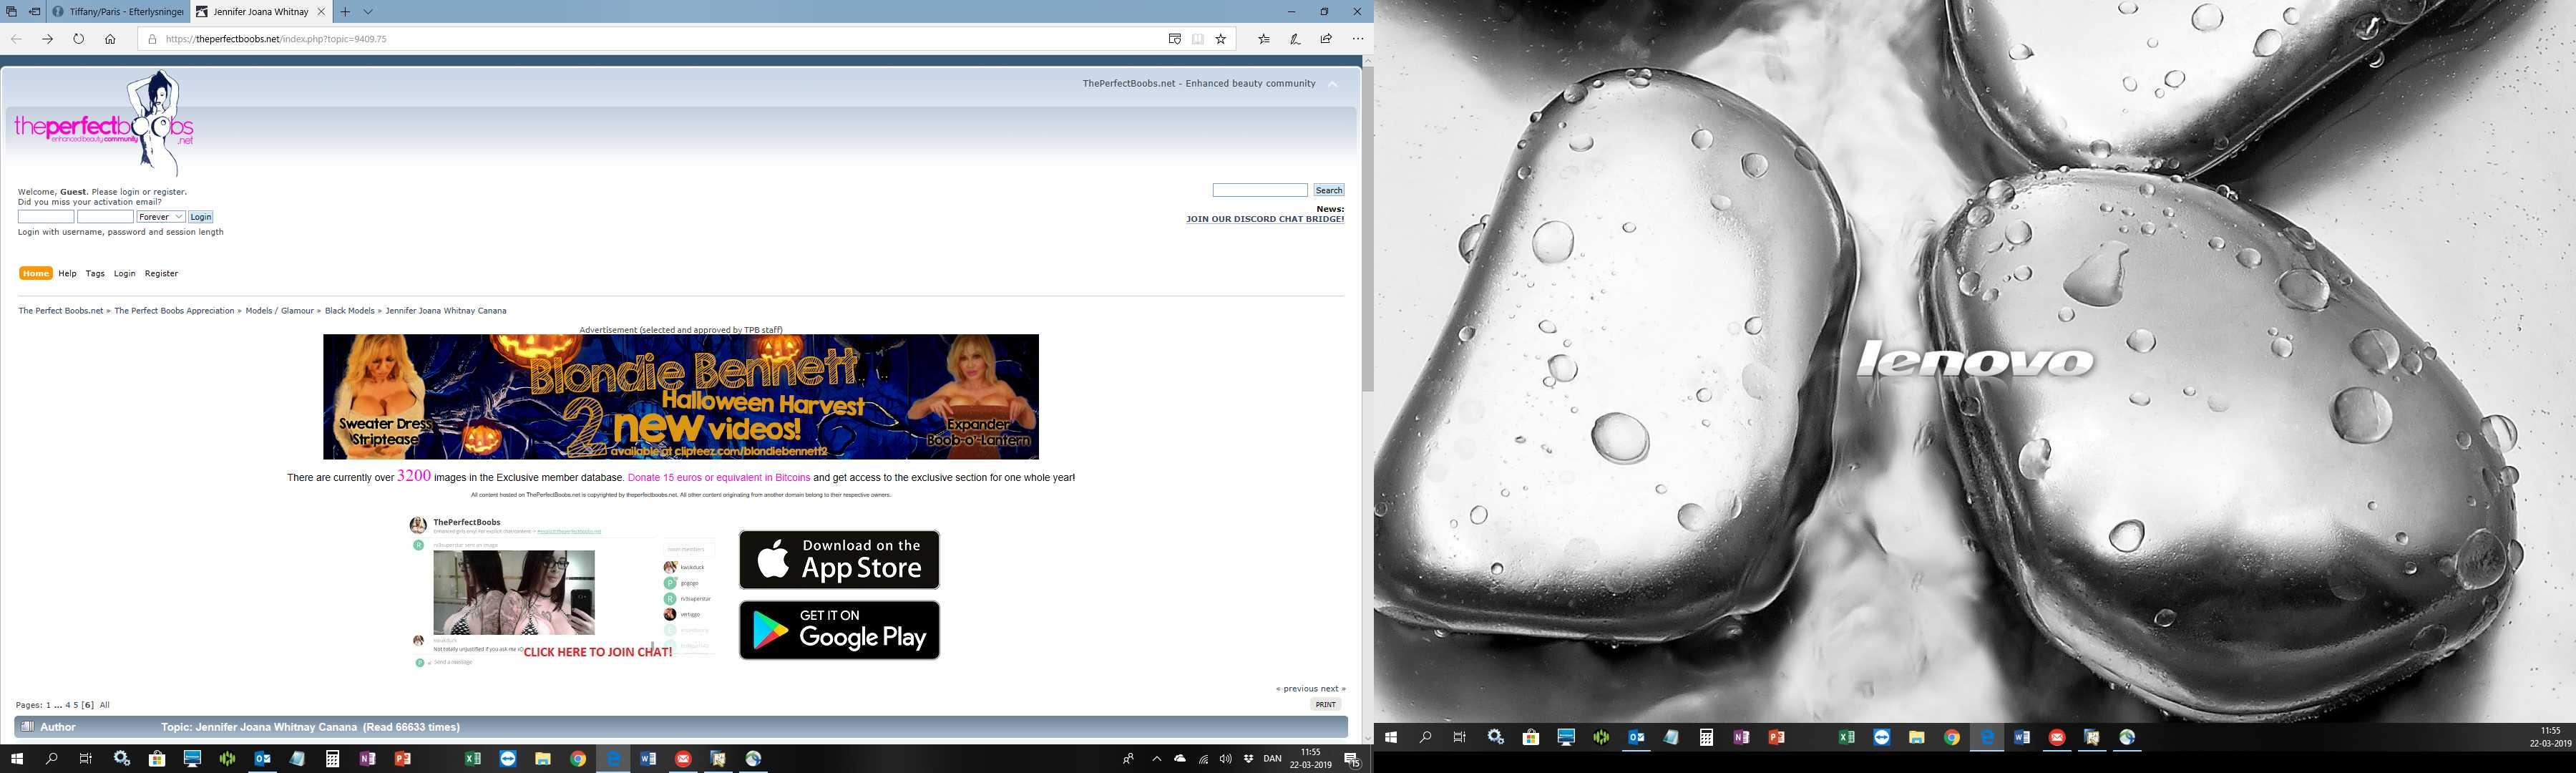Open Edge favorites hub icon

[x=1264, y=39]
